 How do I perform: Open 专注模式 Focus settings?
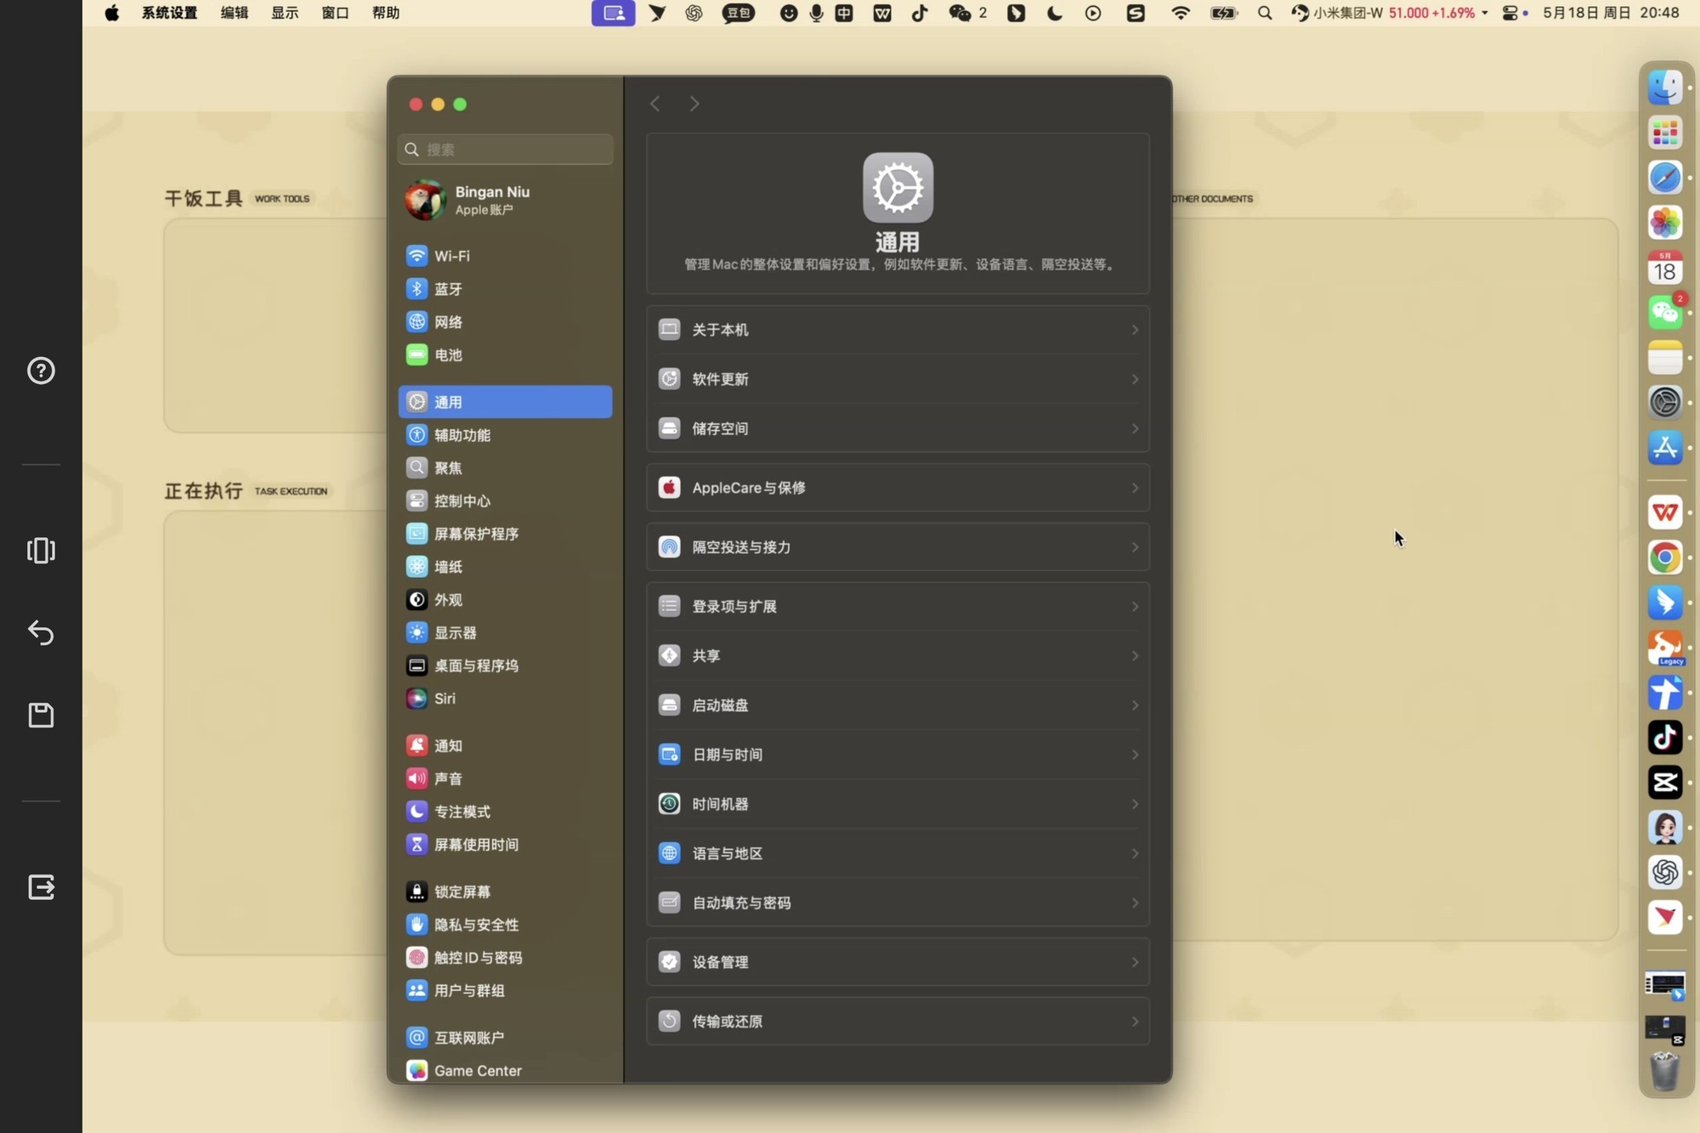[x=462, y=812]
